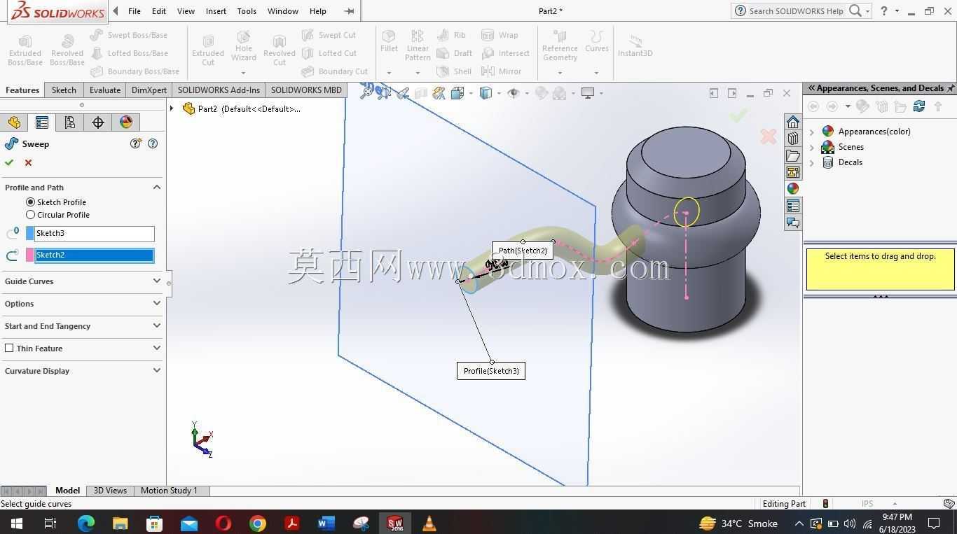Open Microsoft Word from the taskbar

point(326,524)
